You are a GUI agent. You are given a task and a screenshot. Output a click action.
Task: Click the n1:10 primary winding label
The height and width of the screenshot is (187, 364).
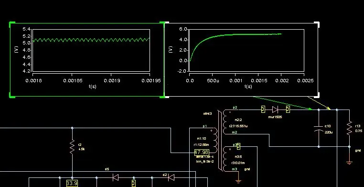(x=201, y=138)
